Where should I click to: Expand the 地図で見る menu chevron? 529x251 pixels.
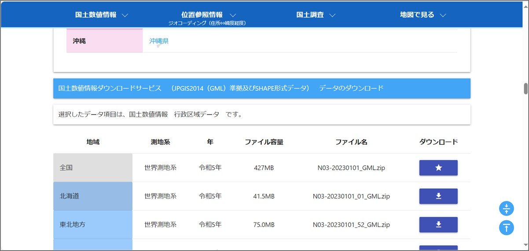click(x=443, y=15)
